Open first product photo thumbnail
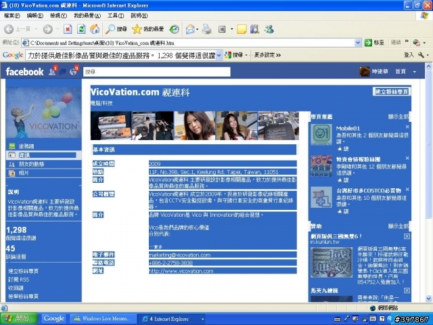433x325 pixels. point(111,125)
